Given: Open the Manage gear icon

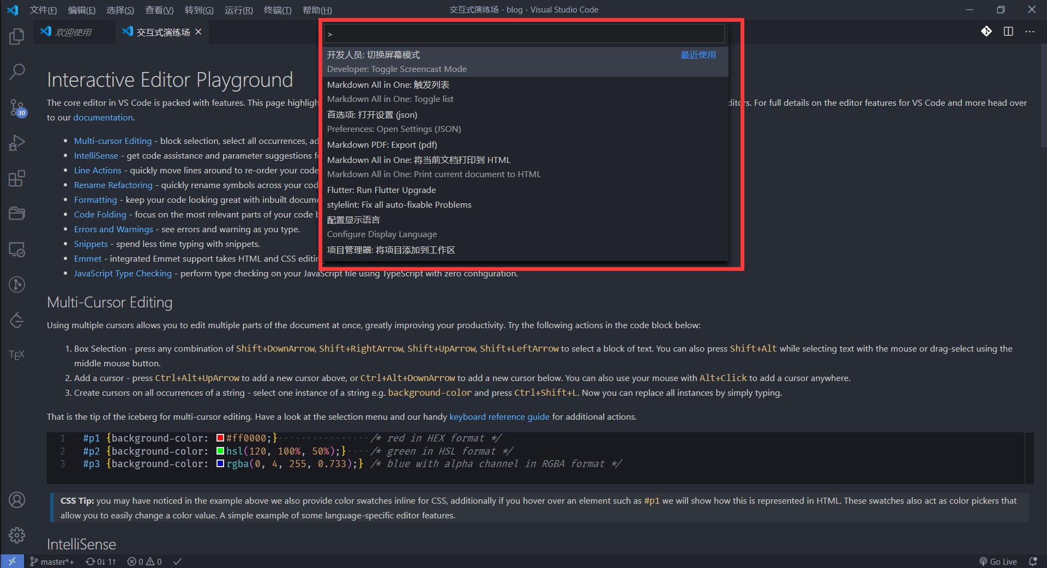Looking at the screenshot, I should click(17, 535).
